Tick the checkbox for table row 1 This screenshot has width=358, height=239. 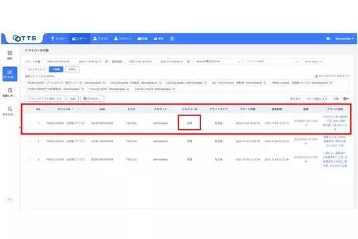(29, 123)
